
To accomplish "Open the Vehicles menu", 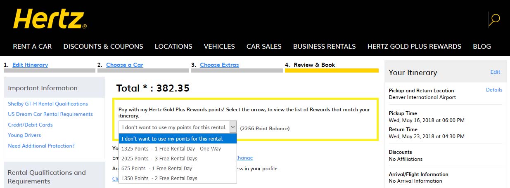I will (219, 47).
